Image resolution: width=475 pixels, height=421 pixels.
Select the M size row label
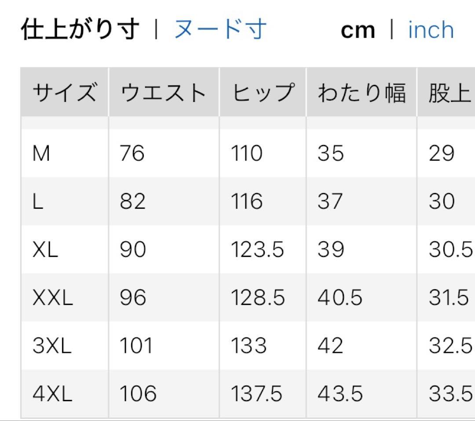[x=41, y=154]
